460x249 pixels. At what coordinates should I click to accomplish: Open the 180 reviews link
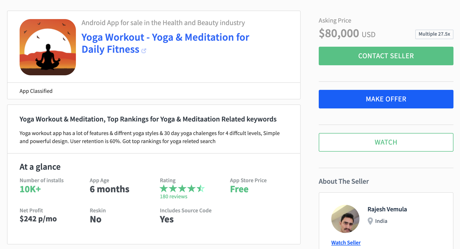[x=174, y=197]
